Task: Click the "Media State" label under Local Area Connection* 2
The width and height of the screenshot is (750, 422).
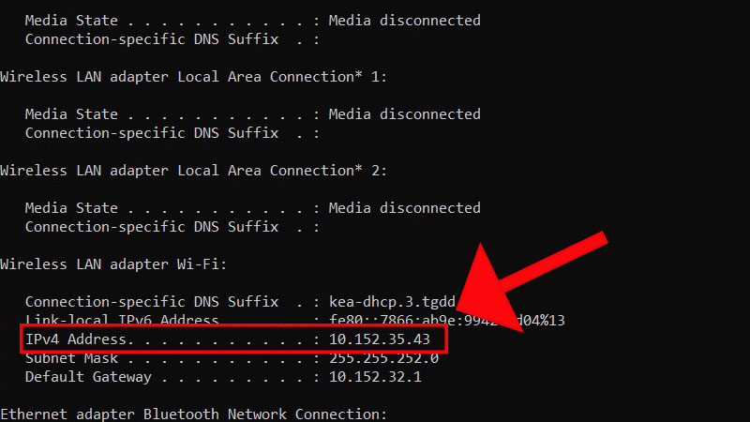Action: tap(71, 208)
